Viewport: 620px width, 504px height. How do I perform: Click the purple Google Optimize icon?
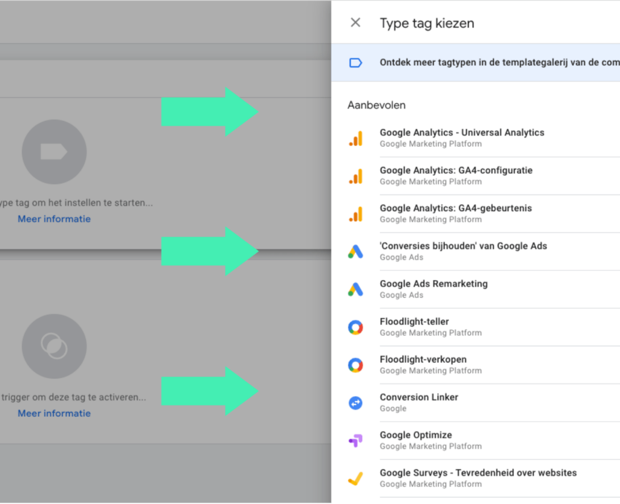pos(355,440)
